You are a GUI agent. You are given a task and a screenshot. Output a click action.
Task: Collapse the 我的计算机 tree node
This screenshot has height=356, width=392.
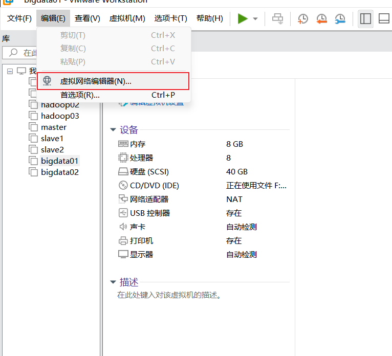pyautogui.click(x=10, y=72)
